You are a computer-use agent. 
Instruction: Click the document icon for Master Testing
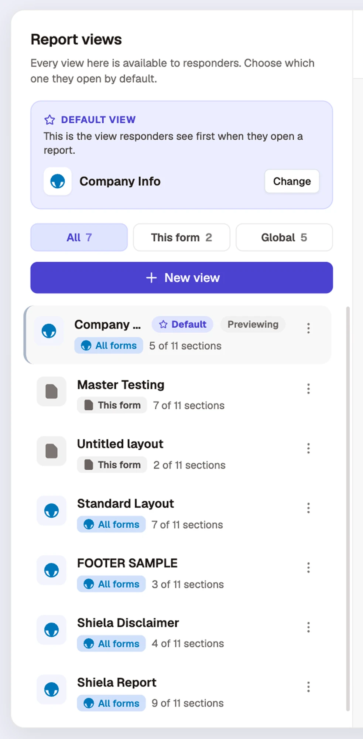(51, 391)
